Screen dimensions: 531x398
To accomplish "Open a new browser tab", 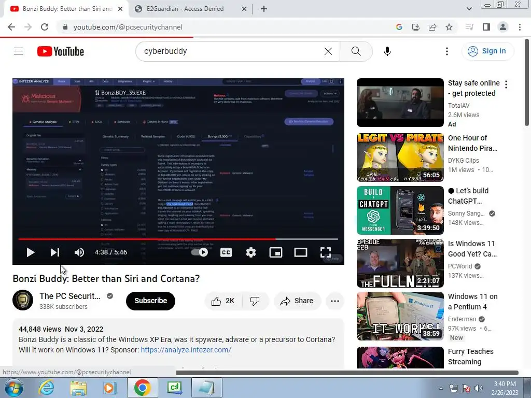I will [264, 9].
